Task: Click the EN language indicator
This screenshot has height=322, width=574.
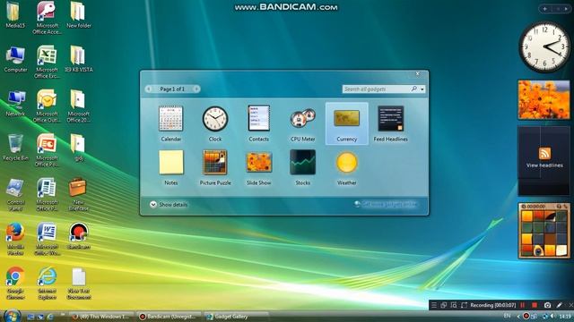Action: (507, 316)
